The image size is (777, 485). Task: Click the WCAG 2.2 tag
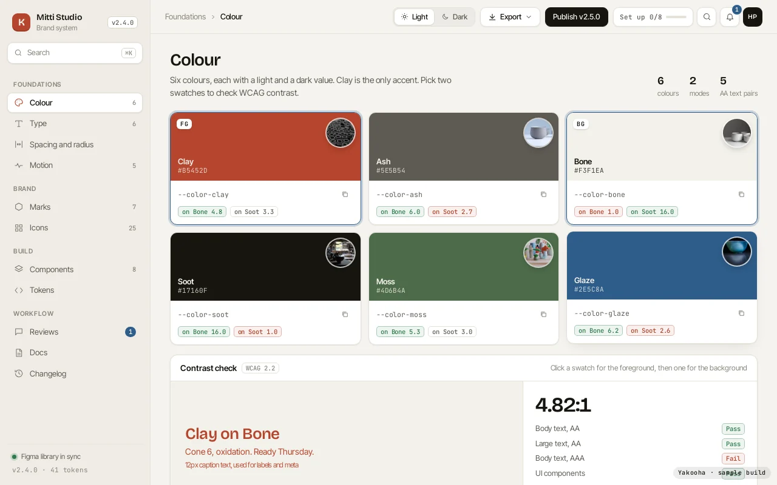[260, 368]
